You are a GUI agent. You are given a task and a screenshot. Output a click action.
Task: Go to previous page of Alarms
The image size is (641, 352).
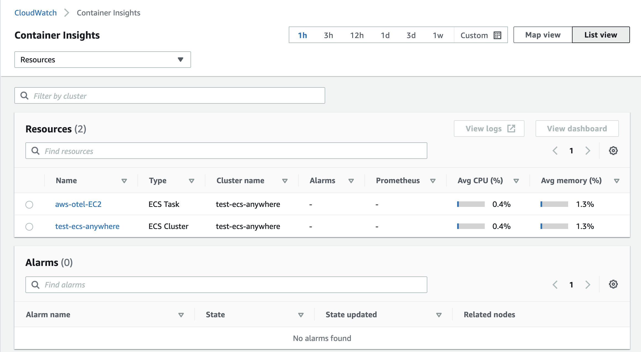click(555, 285)
